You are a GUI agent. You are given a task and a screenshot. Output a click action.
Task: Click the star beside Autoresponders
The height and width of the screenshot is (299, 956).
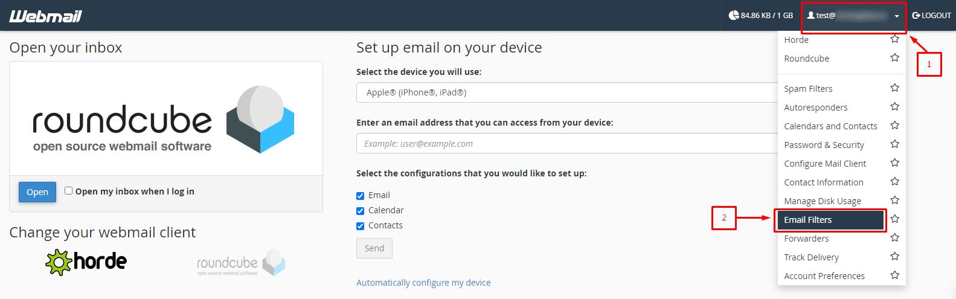pyautogui.click(x=894, y=106)
